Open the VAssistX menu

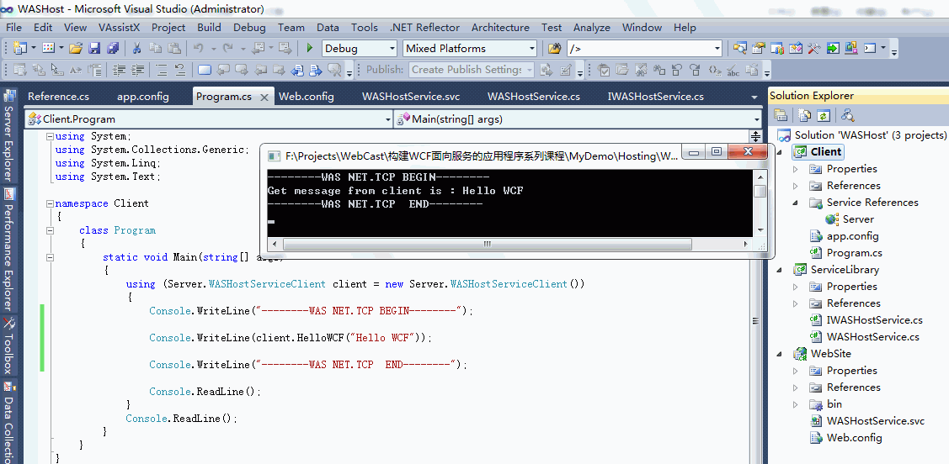(120, 27)
